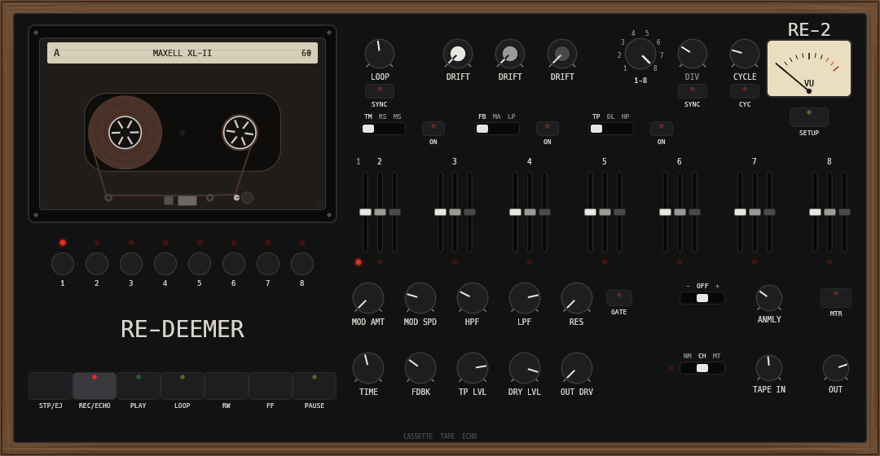Click the TAPE IN knob
Screen dimensions: 880x456
[769, 368]
